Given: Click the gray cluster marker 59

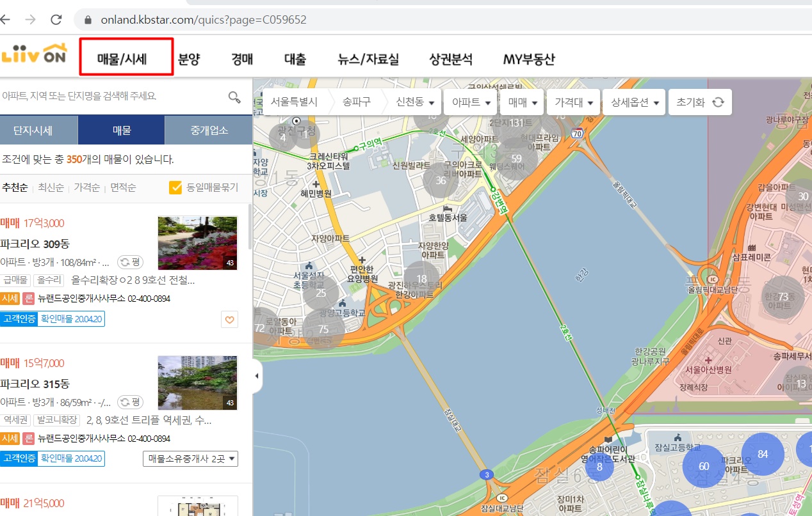Looking at the screenshot, I should coord(516,158).
